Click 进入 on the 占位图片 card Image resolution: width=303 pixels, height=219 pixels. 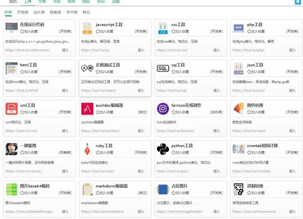coord(216,211)
